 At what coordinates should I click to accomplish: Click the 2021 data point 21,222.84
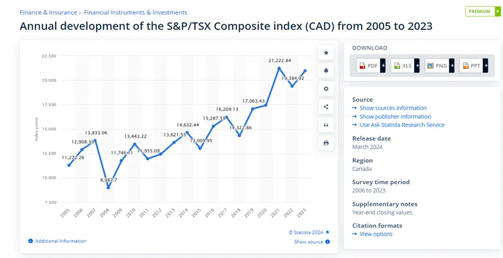279,68
